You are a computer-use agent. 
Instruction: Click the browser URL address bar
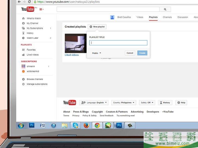point(115,2)
